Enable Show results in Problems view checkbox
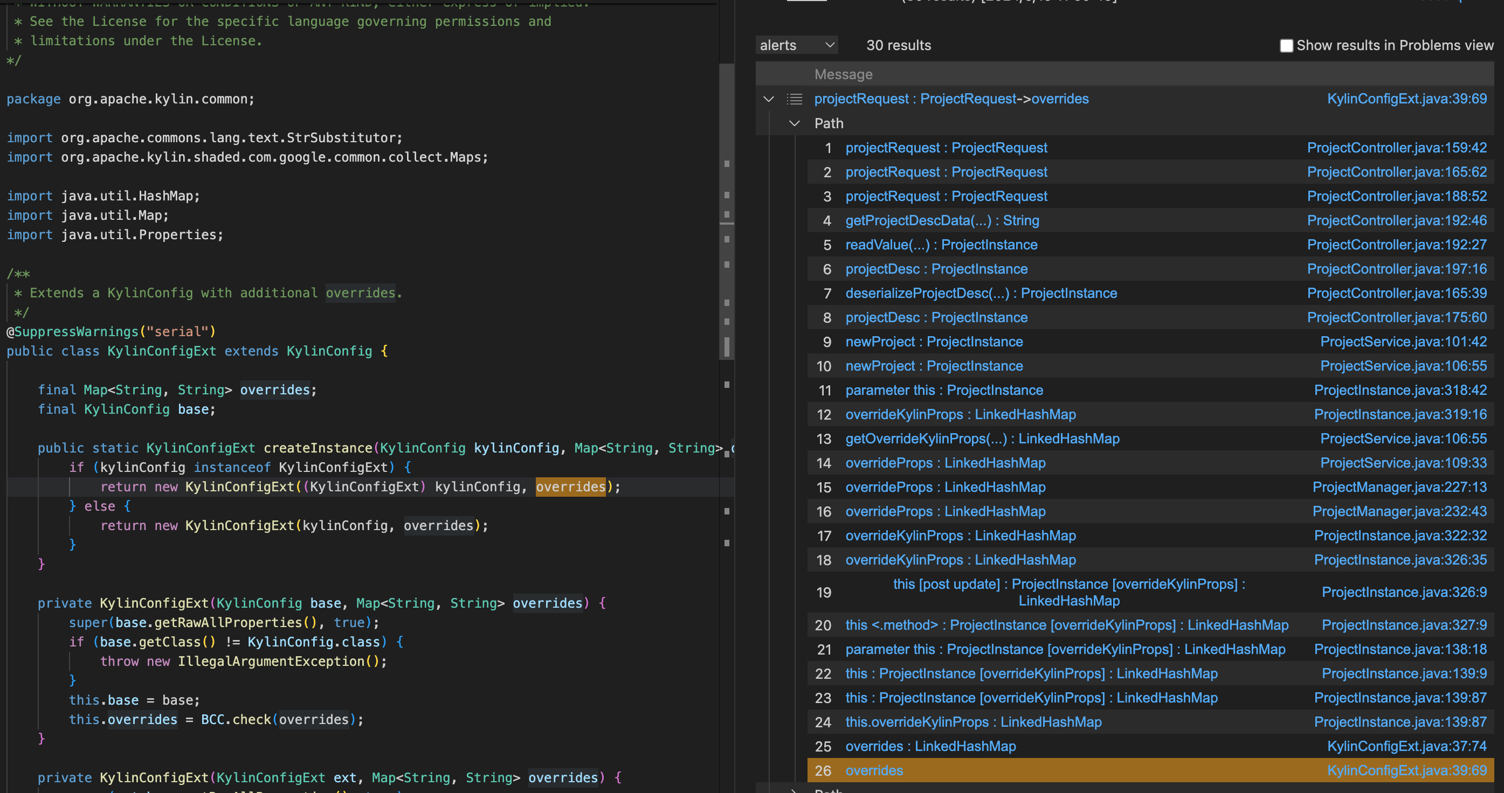The width and height of the screenshot is (1504, 793). pos(1286,45)
